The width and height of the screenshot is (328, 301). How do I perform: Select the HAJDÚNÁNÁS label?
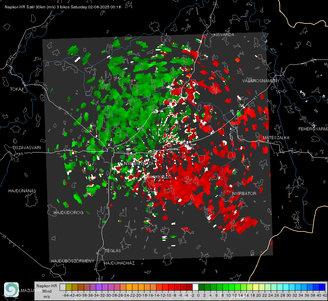point(22,191)
